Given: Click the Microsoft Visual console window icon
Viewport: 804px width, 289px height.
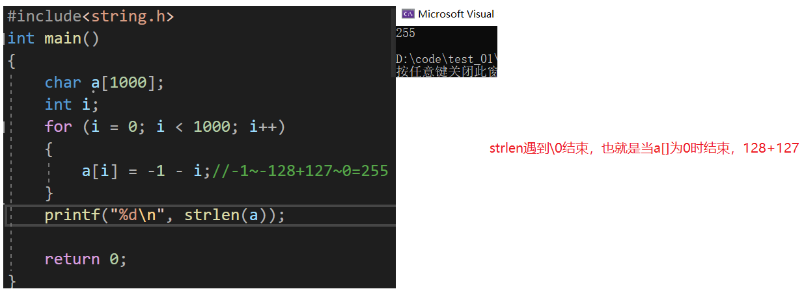Looking at the screenshot, I should pyautogui.click(x=408, y=14).
